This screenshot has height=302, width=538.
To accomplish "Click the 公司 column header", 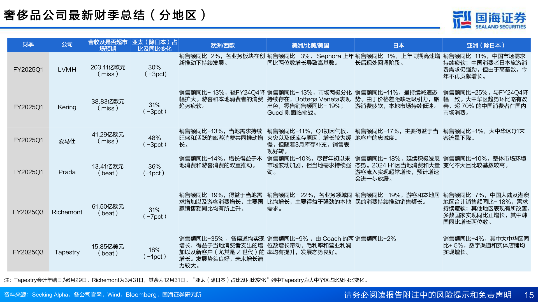I will [67, 45].
